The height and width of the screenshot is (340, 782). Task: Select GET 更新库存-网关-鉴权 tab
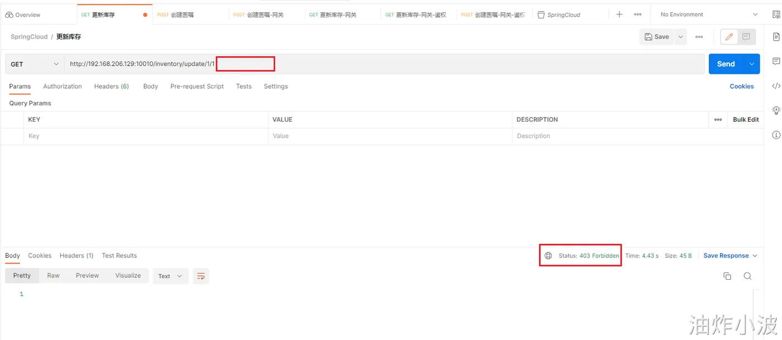click(416, 15)
